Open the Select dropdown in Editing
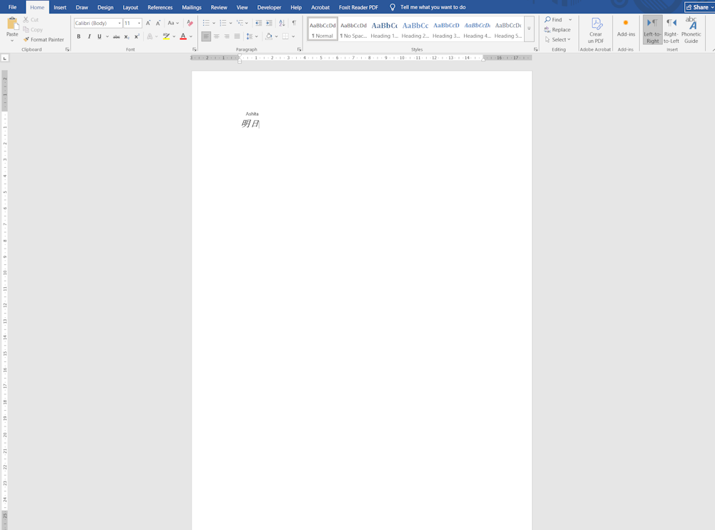Screen dimensions: 715x530 click(x=558, y=40)
